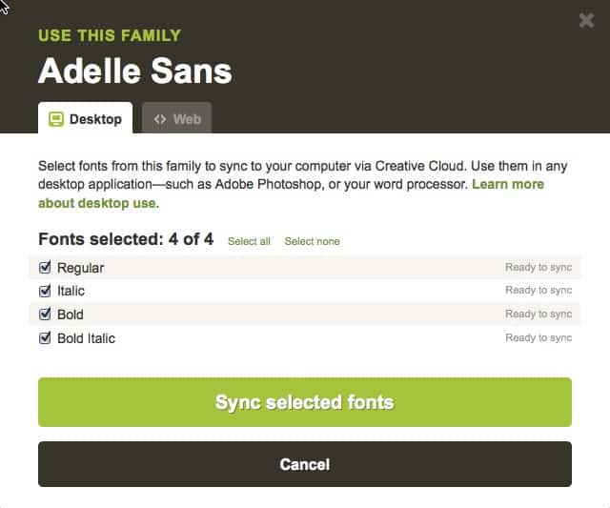
Task: Click the Bold Italic font label
Action: click(x=86, y=338)
